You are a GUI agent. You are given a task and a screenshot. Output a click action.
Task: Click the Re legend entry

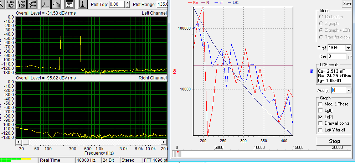[193, 3]
